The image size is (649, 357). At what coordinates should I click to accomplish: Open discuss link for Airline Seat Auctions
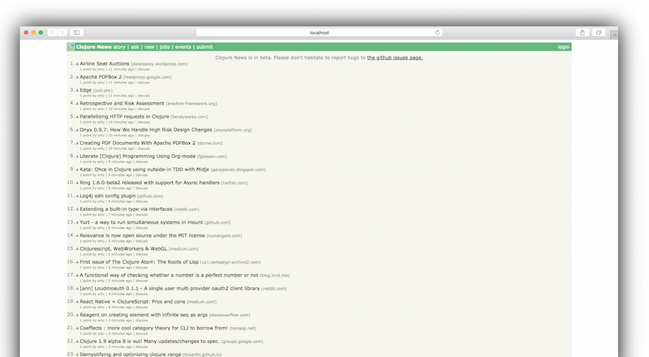coord(144,69)
